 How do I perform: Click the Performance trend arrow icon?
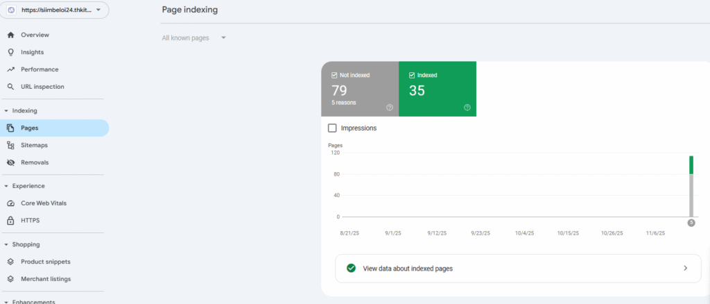tap(10, 69)
